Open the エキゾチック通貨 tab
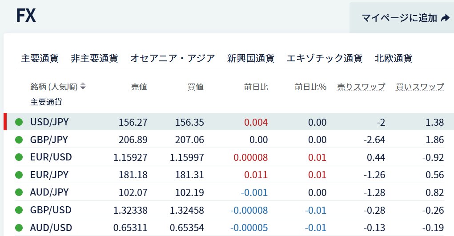The height and width of the screenshot is (236, 454). coord(325,58)
